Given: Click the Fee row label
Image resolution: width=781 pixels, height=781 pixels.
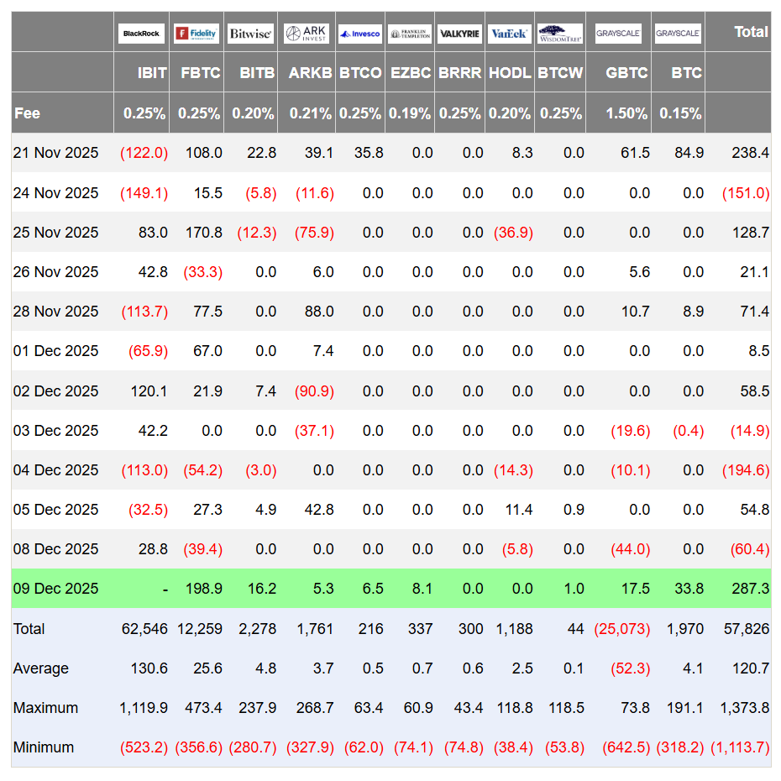Looking at the screenshot, I should [27, 113].
